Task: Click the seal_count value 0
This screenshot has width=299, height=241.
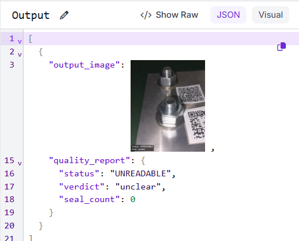Action: pos(133,199)
